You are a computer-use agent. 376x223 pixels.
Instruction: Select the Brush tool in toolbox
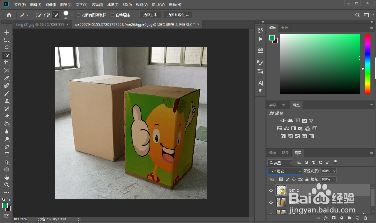point(7,93)
